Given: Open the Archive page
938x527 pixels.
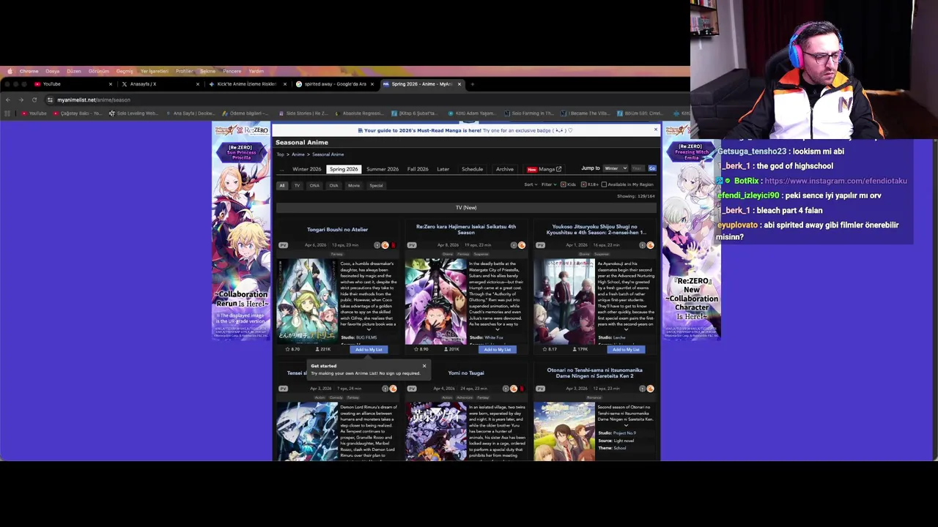Looking at the screenshot, I should pyautogui.click(x=504, y=169).
